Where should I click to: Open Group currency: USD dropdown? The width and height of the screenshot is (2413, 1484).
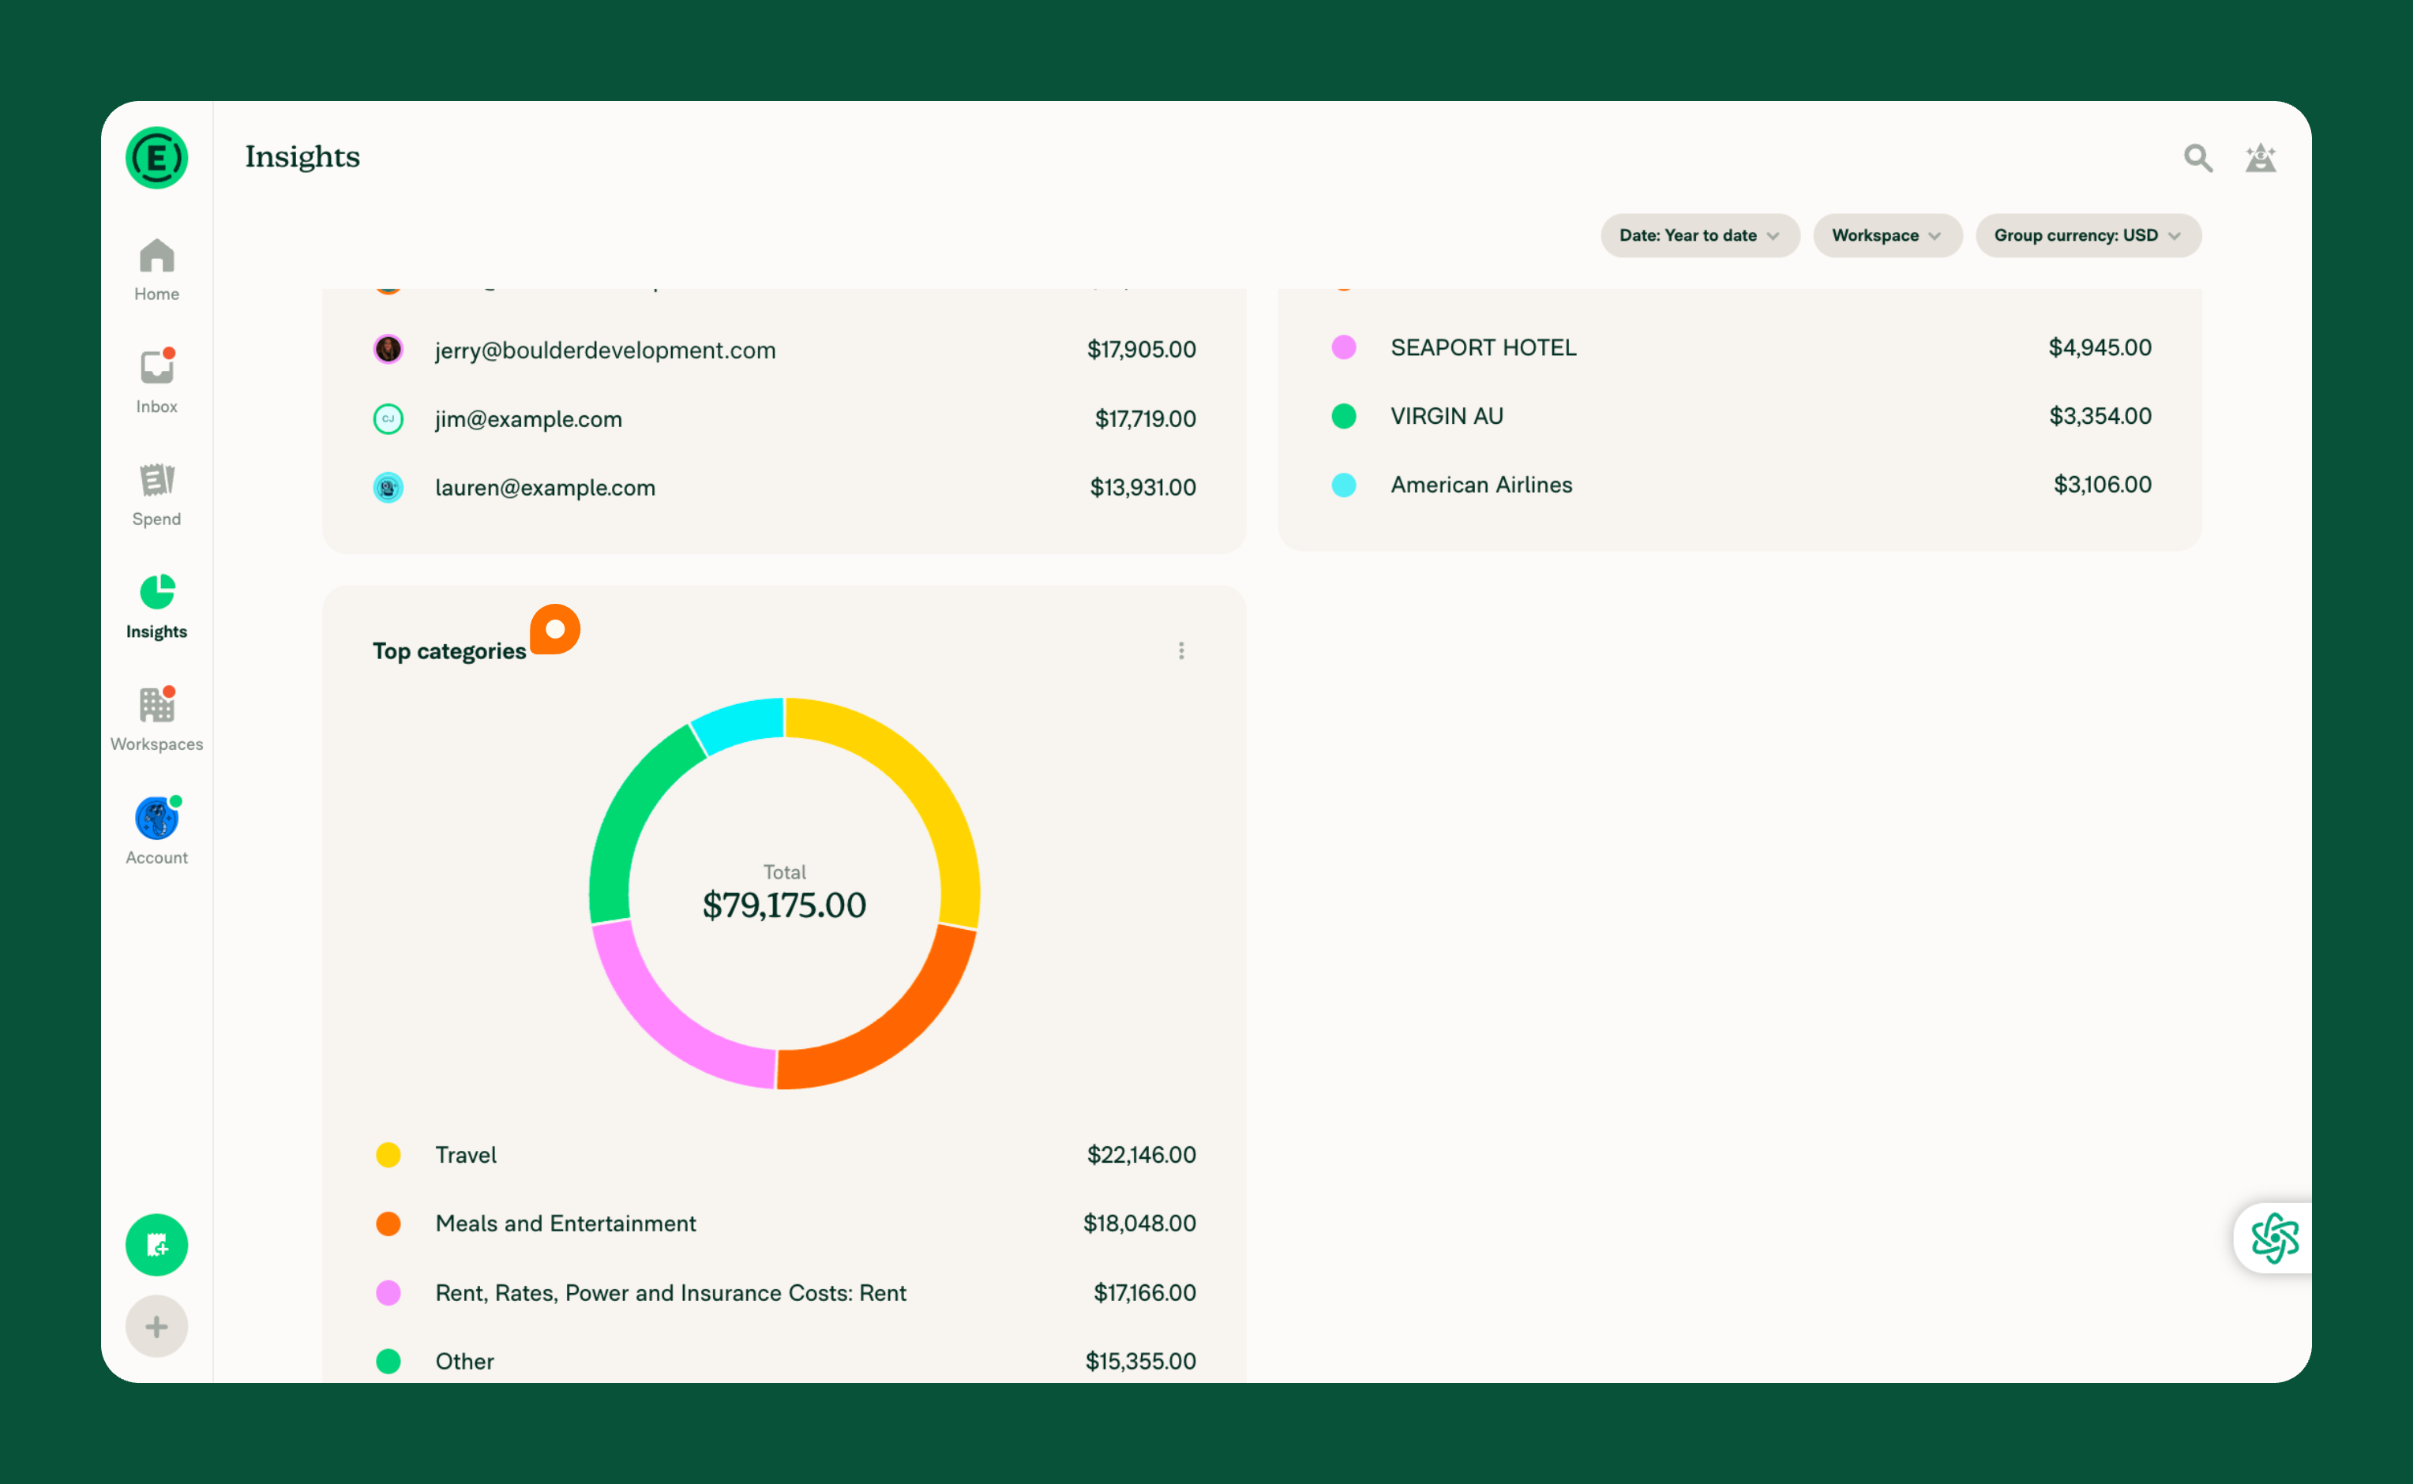pos(2088,235)
